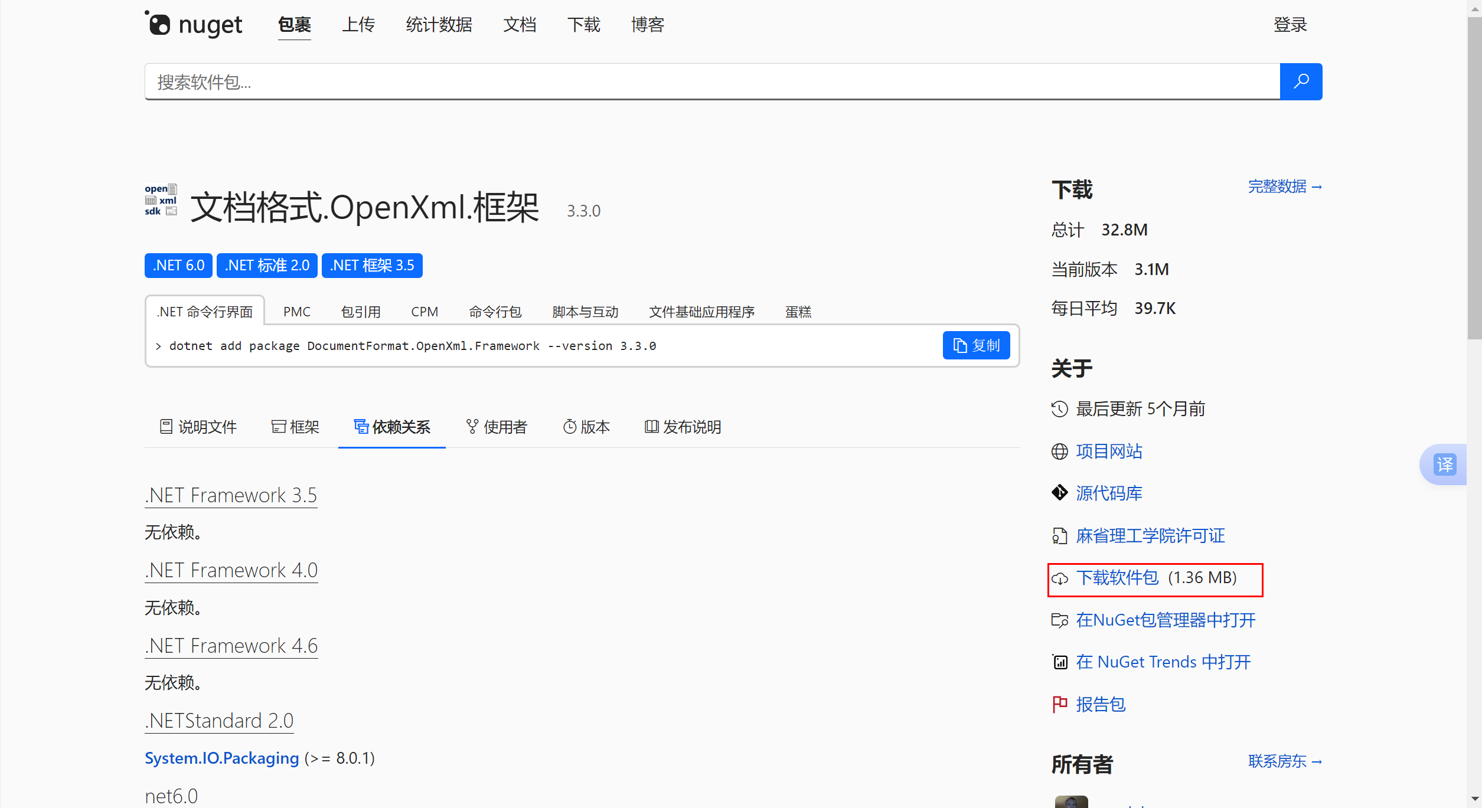This screenshot has height=808, width=1482.
Task: Click the .NET Framework 3.5 heading
Action: pyautogui.click(x=231, y=495)
